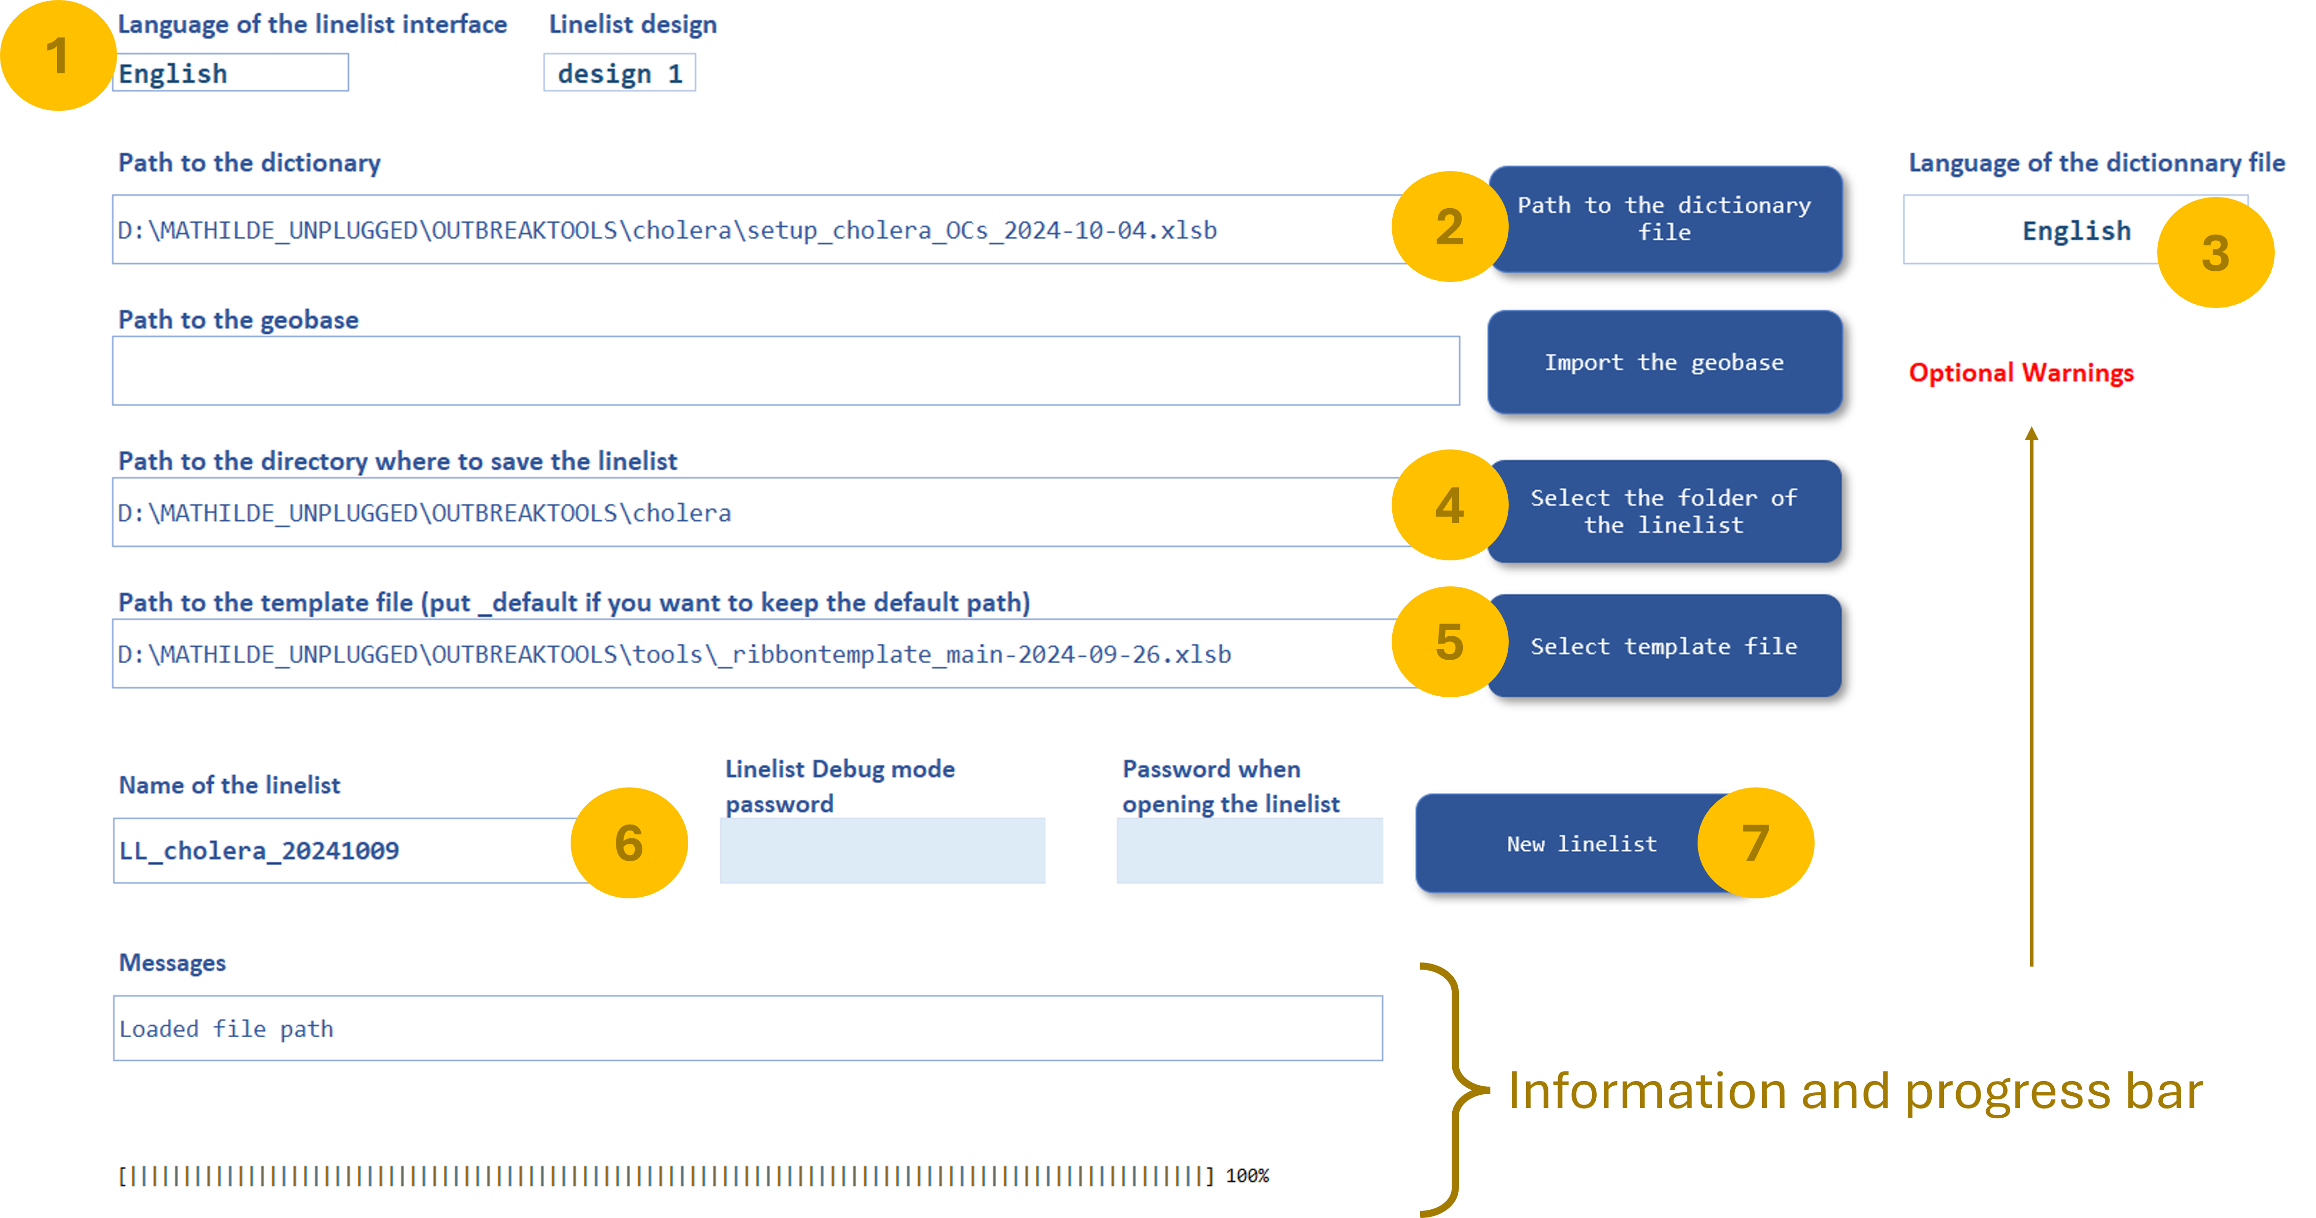The image size is (2316, 1218).
Task: Click the 'Linelist Debug mode password' label
Action: (x=840, y=786)
